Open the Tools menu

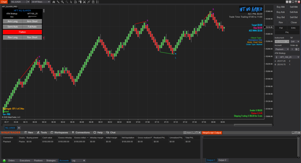pyautogui.click(x=42, y=132)
